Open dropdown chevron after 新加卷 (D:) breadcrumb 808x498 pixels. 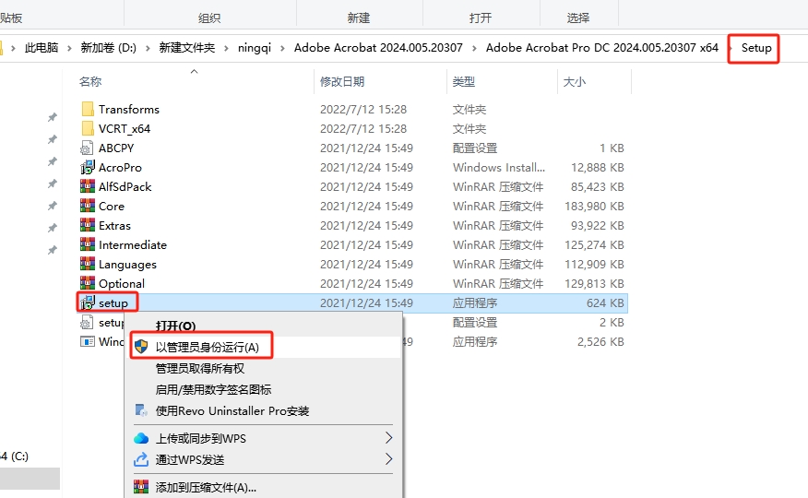click(148, 48)
